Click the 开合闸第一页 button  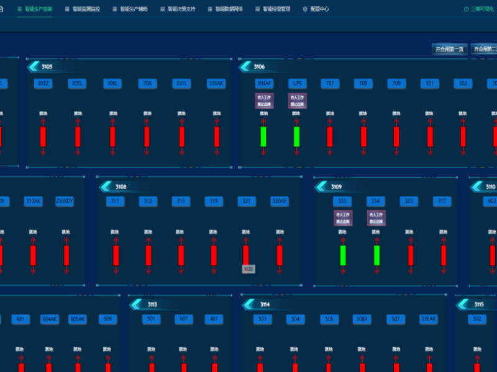coord(449,49)
